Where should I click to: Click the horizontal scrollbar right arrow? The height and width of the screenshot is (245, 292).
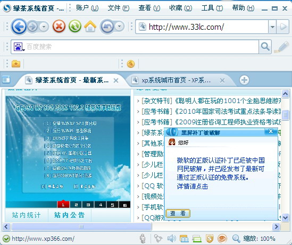[276, 226]
